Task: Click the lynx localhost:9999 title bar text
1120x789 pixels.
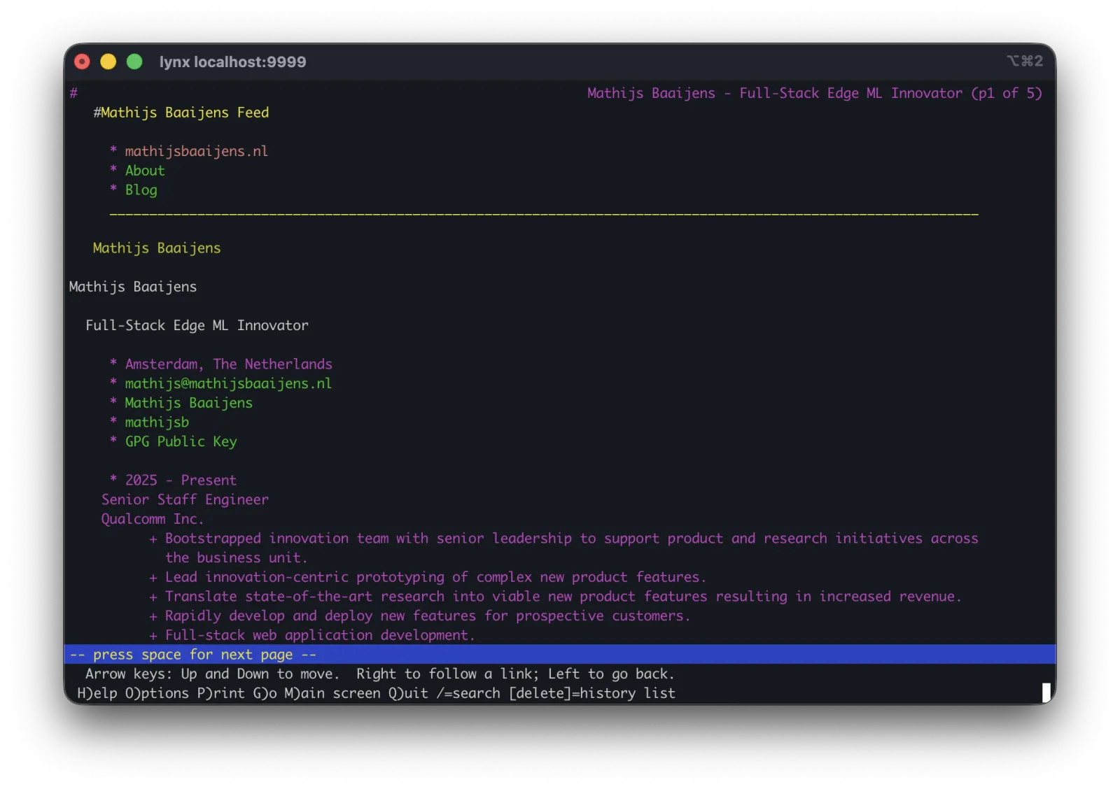Action: click(x=233, y=62)
